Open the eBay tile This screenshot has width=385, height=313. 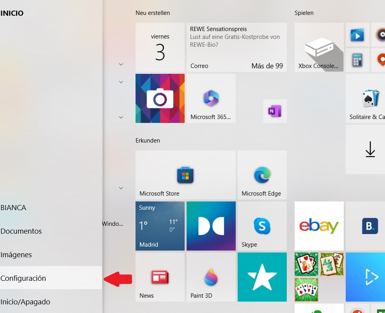coord(319,226)
